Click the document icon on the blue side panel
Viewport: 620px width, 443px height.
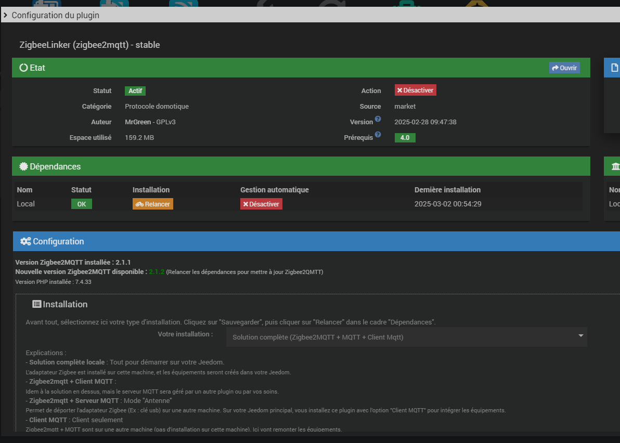pos(614,68)
